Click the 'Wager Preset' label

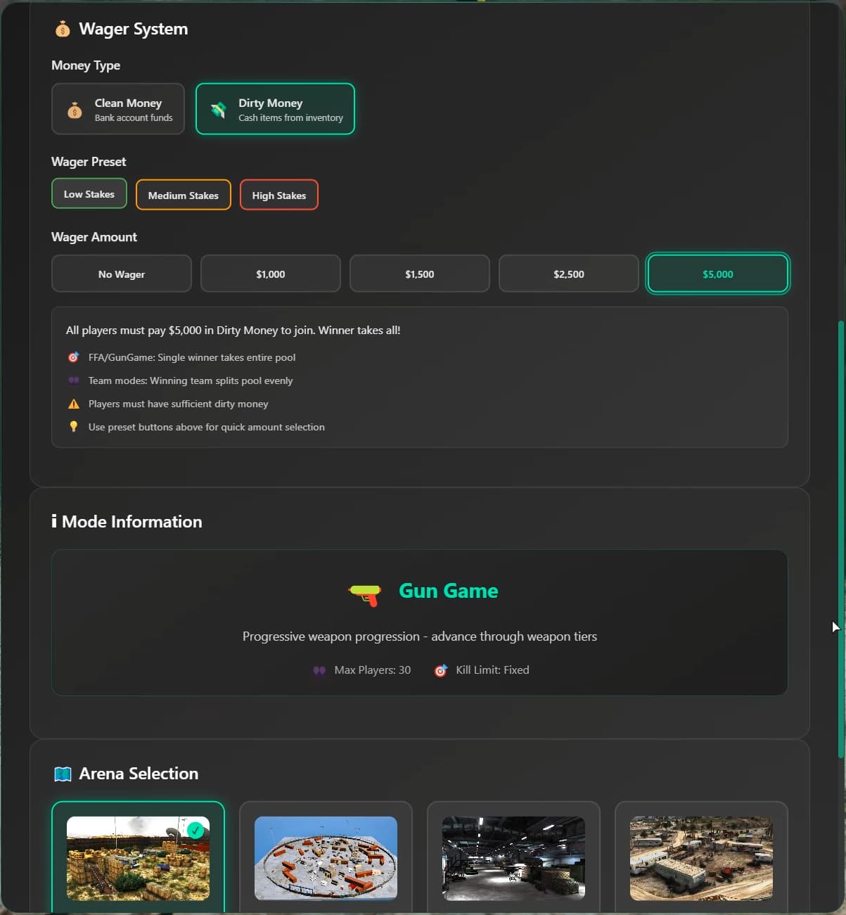(89, 162)
